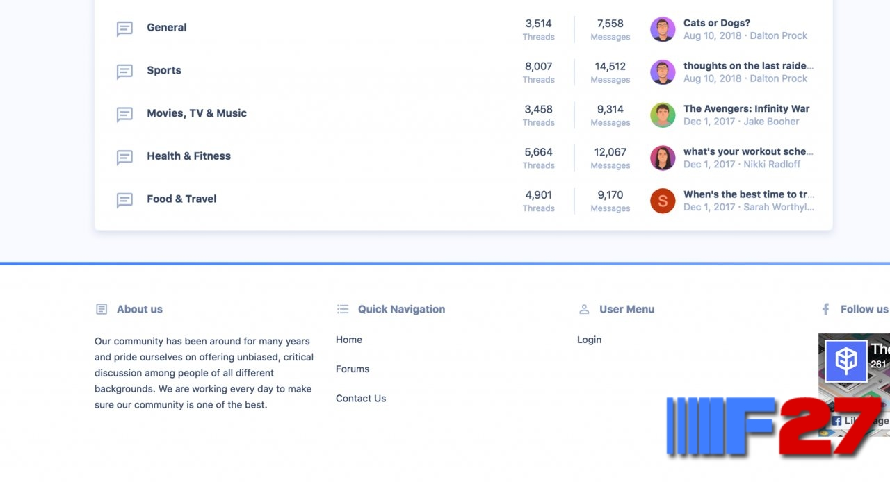Click the Food & Travel chat icon
The width and height of the screenshot is (890, 482).
(x=124, y=201)
